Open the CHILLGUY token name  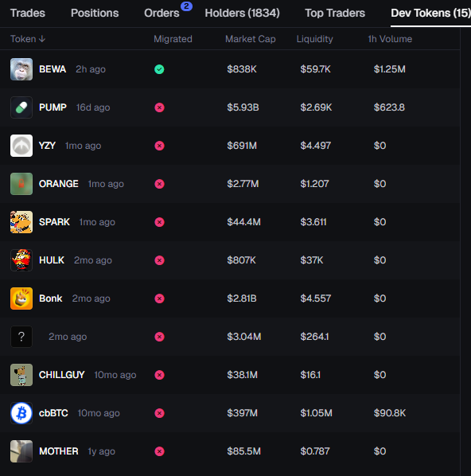[61, 375]
